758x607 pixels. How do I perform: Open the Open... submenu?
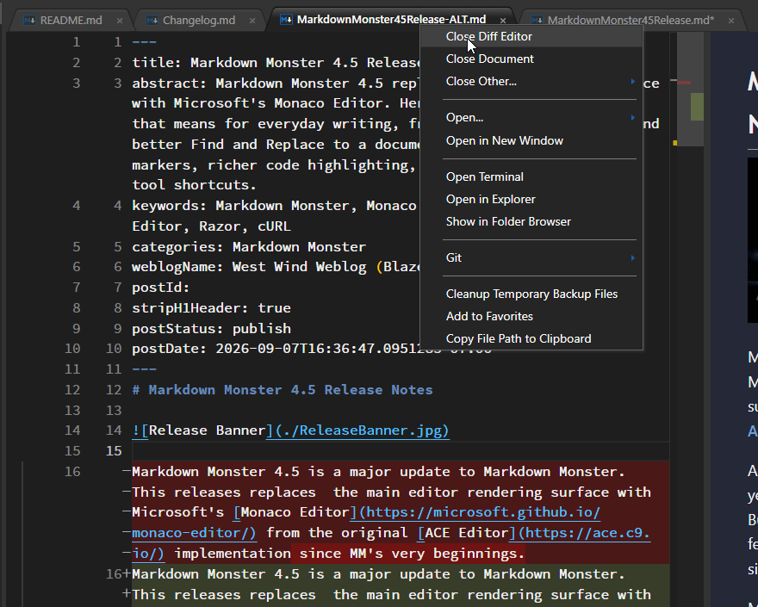[531, 117]
